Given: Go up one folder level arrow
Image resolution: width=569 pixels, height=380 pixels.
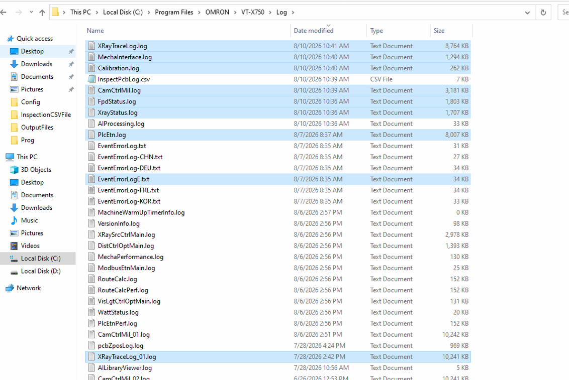Looking at the screenshot, I should pos(42,13).
